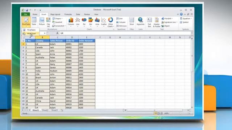Switch to the Page Layout tab
This screenshot has width=232, height=130.
coord(55,14)
